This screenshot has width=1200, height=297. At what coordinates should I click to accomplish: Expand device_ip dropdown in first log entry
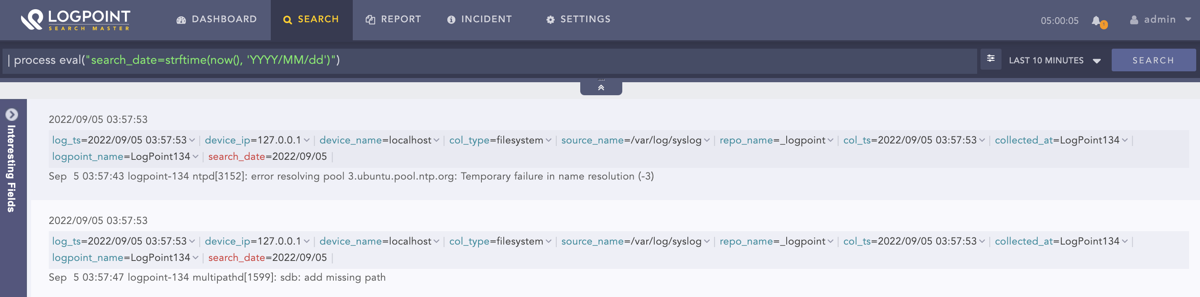point(307,141)
